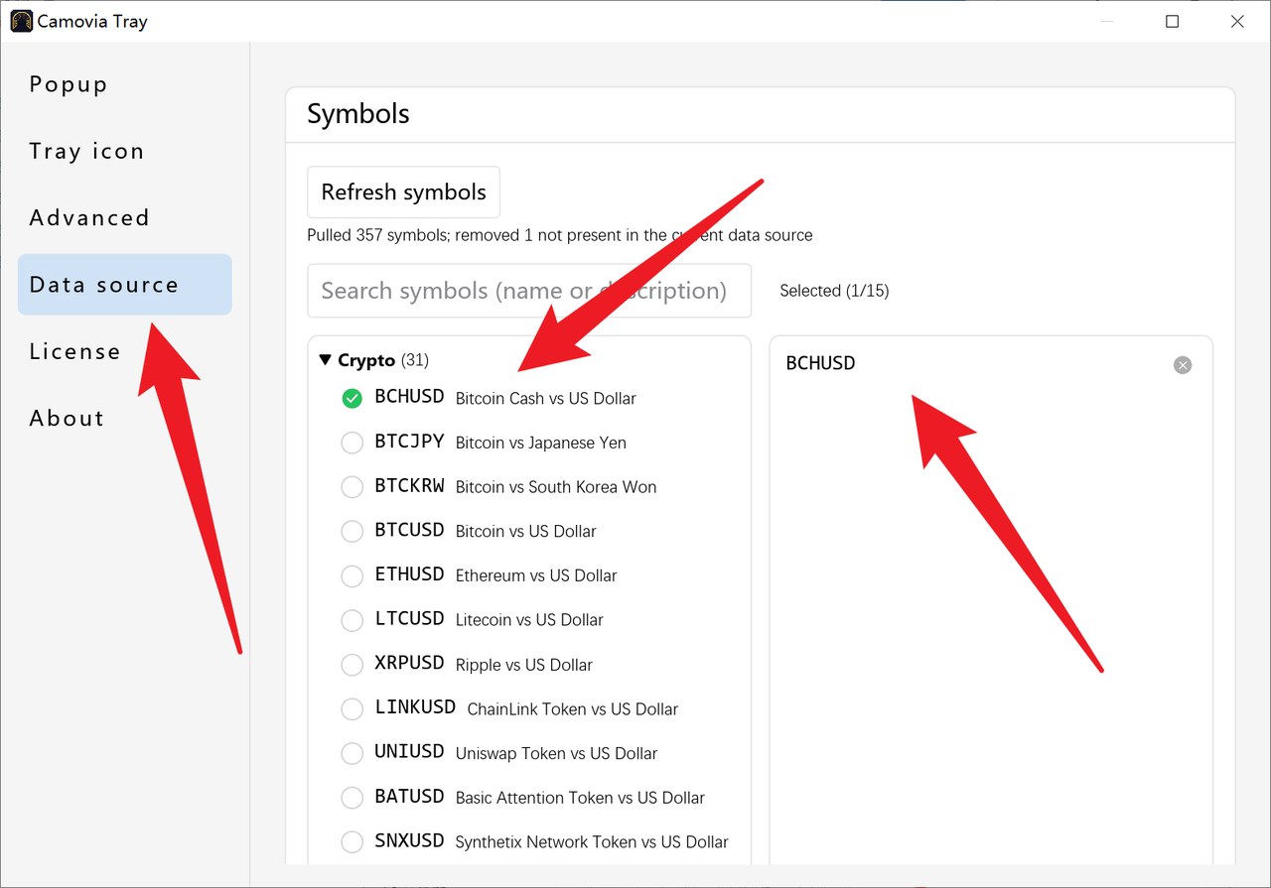Check the SNXUSD symbol circle
Screen dimensions: 1271x888
coord(352,841)
